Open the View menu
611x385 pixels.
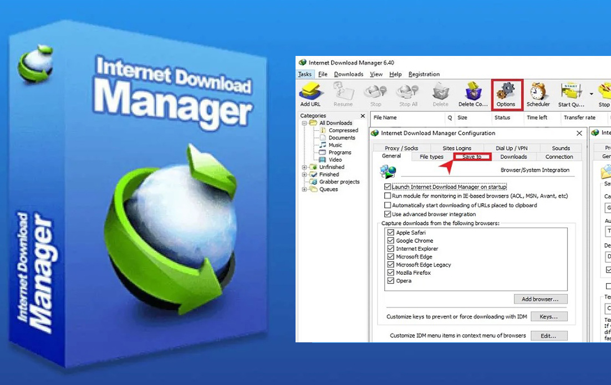click(376, 74)
